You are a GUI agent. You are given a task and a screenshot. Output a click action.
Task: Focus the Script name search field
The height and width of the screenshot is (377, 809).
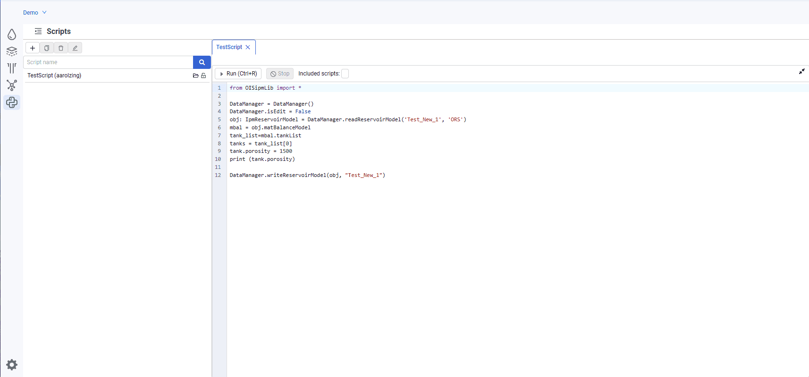click(x=108, y=62)
